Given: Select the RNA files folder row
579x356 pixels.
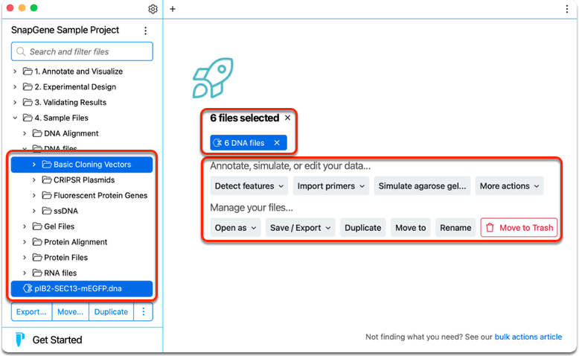Looking at the screenshot, I should click(x=82, y=273).
